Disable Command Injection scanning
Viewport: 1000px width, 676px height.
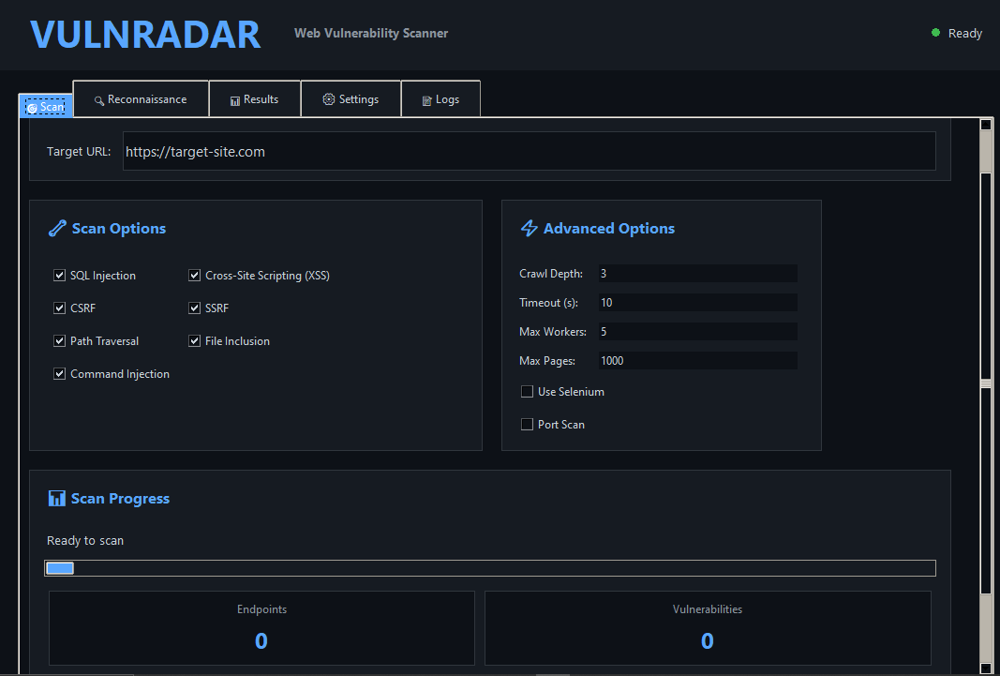[x=59, y=374]
